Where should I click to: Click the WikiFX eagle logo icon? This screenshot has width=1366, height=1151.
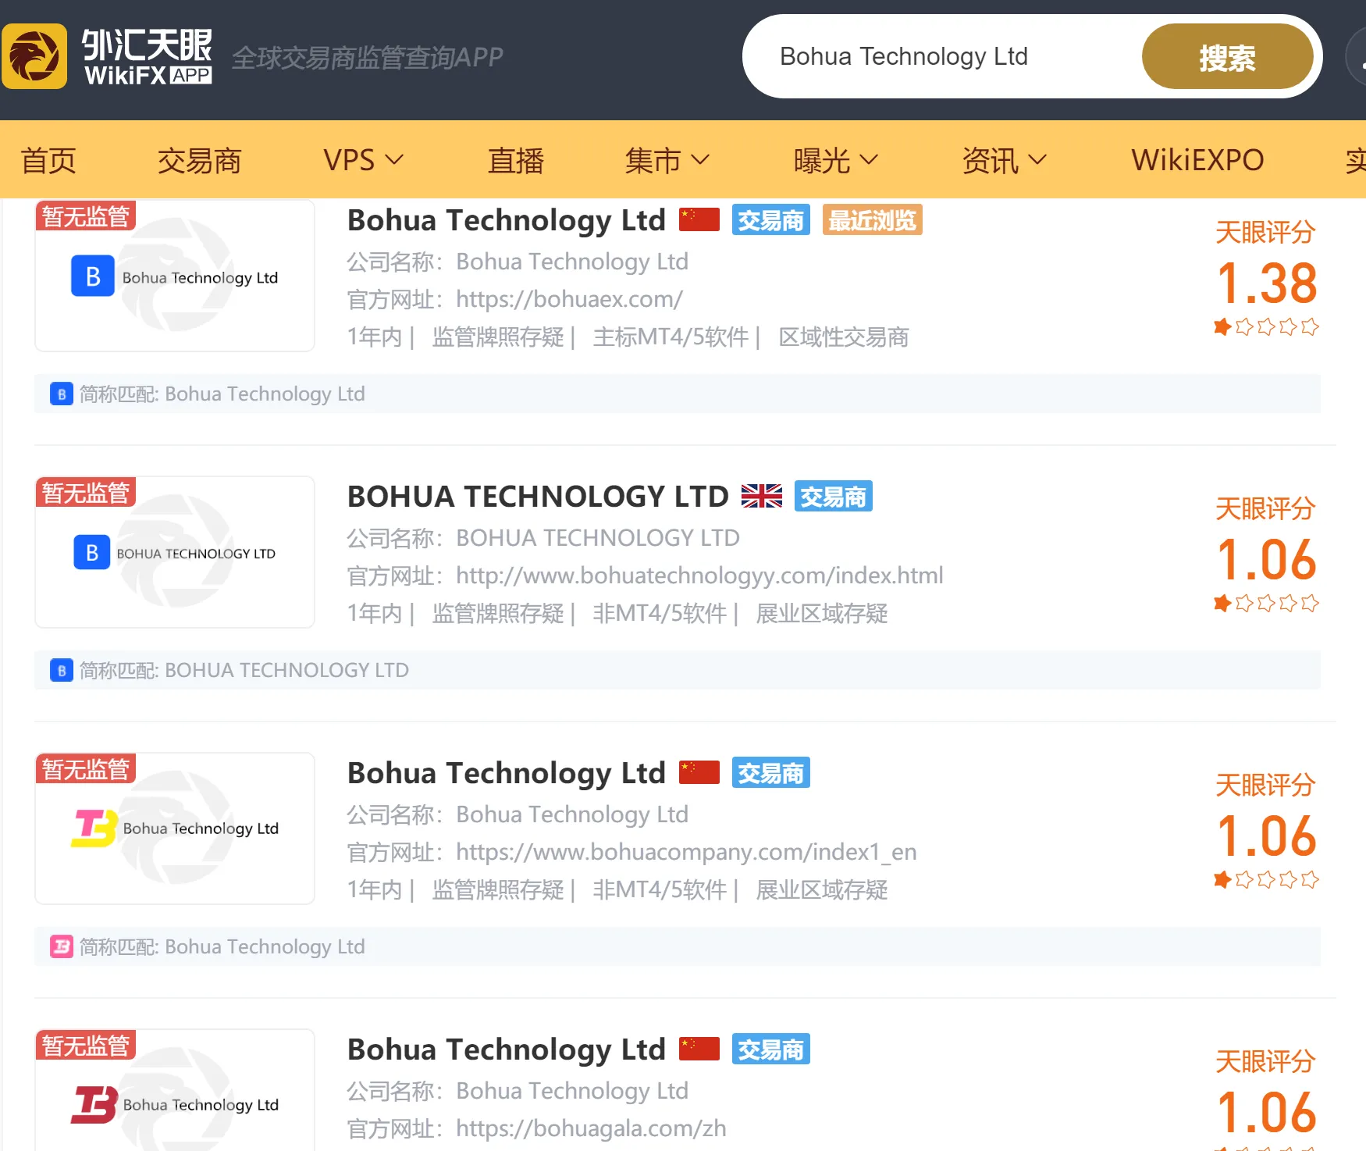click(34, 56)
